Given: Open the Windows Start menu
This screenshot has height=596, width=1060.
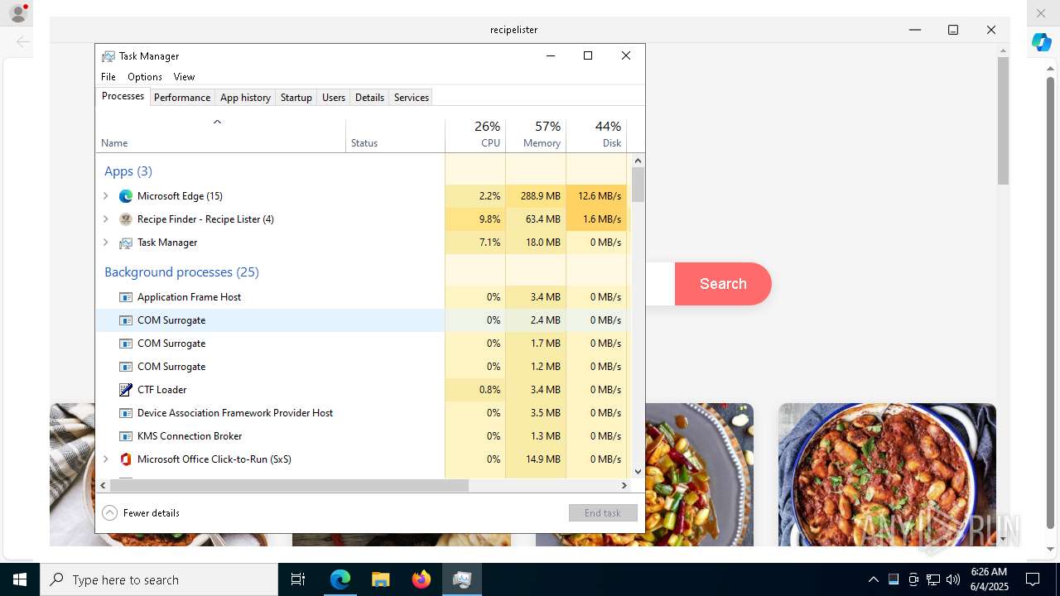Looking at the screenshot, I should (x=20, y=579).
